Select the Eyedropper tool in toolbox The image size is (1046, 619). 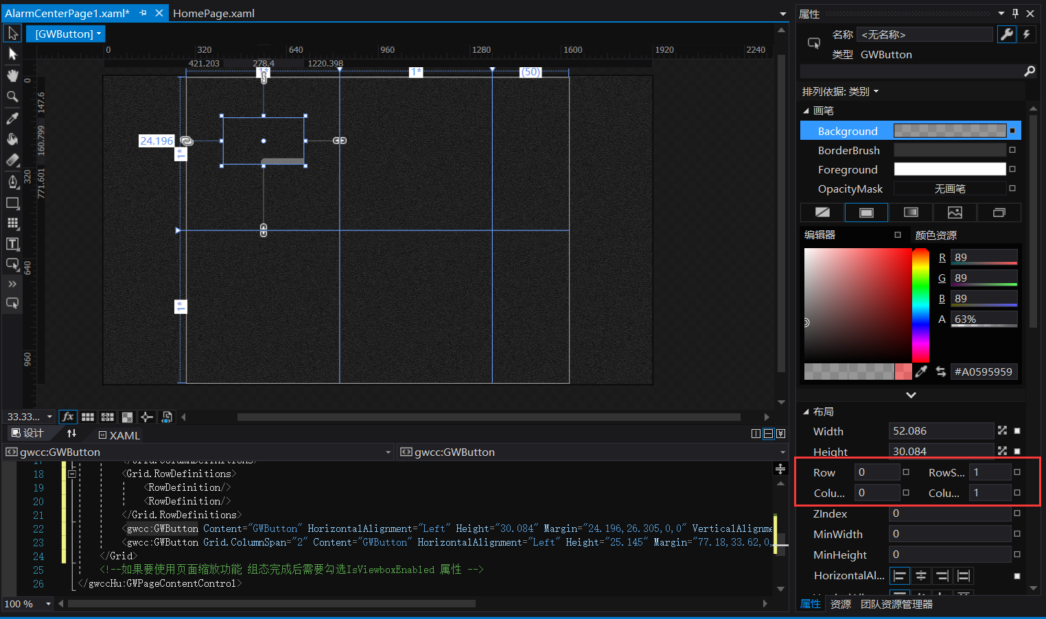click(12, 119)
